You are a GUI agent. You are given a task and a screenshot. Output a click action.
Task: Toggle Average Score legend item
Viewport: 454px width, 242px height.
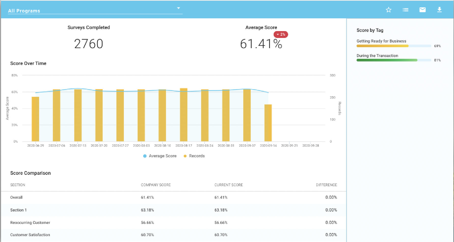(x=160, y=156)
